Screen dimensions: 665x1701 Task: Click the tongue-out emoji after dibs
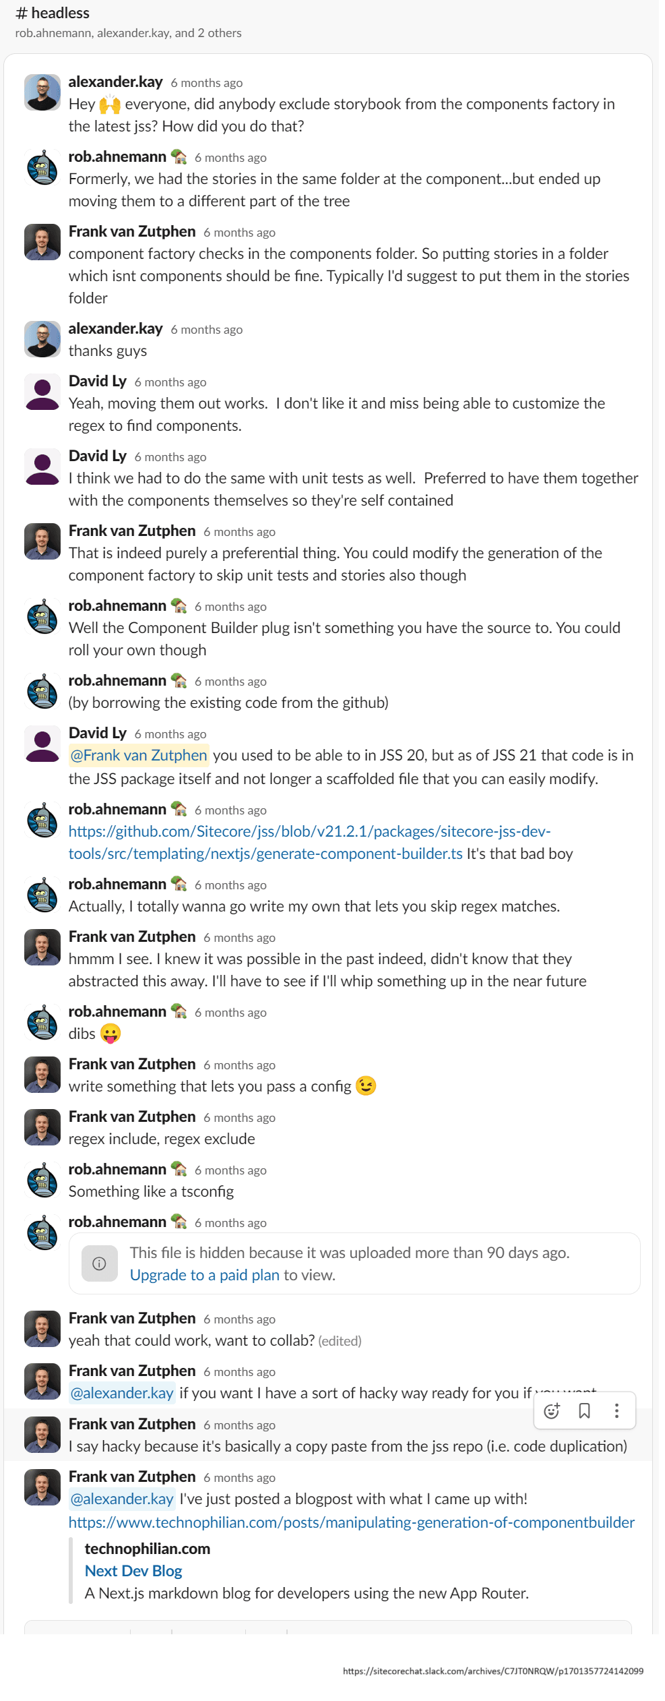[110, 1034]
